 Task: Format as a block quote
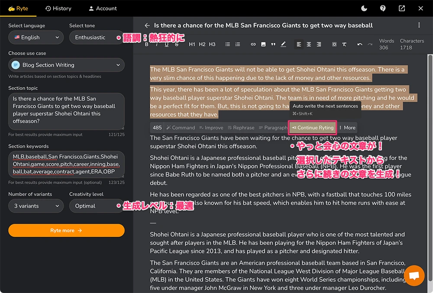click(x=273, y=45)
